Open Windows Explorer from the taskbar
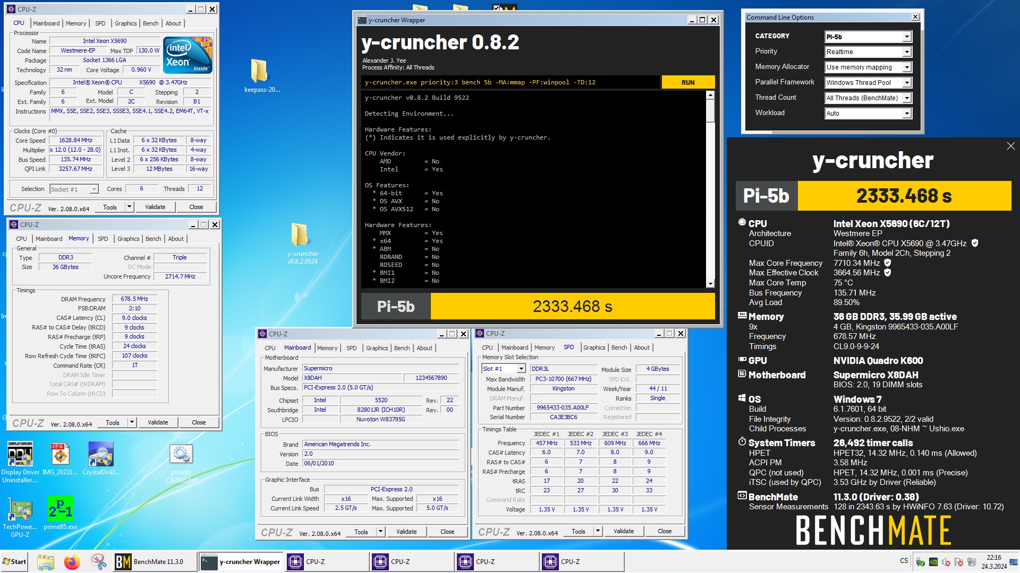The width and height of the screenshot is (1020, 573). 46,562
